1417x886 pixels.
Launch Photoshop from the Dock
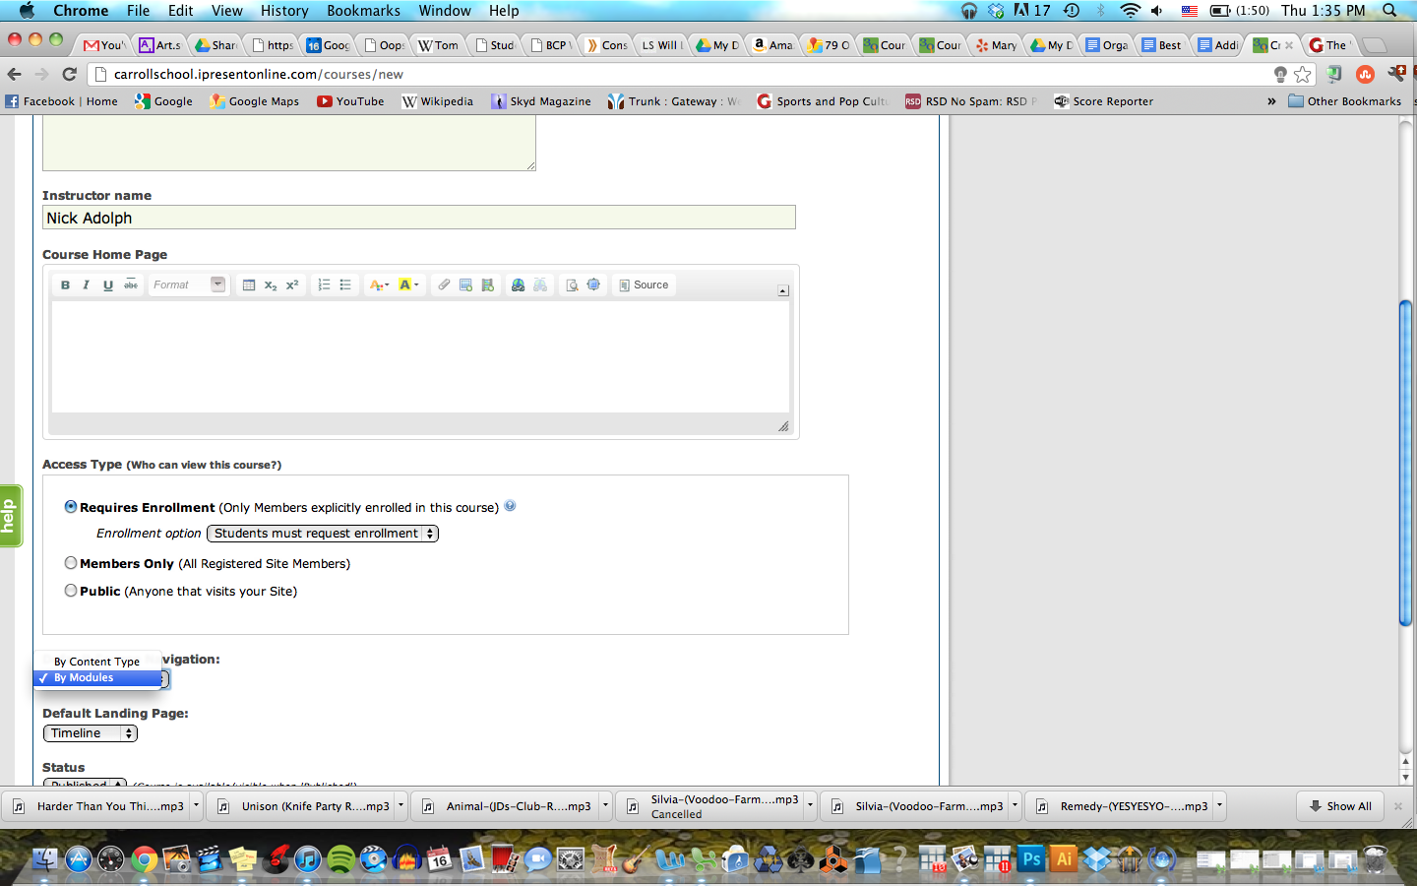(1031, 858)
